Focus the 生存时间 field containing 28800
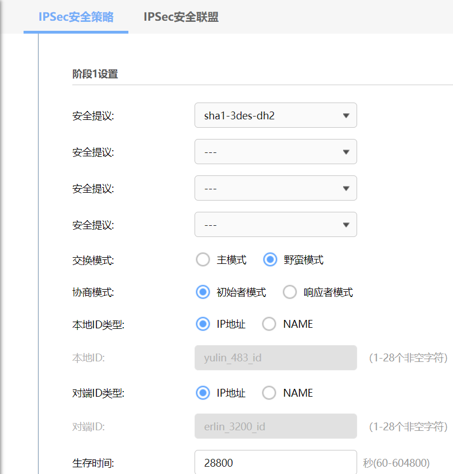Screen dimensions: 453x474 click(x=275, y=463)
